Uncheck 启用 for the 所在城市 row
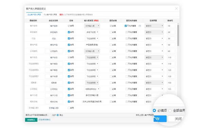The height and width of the screenshot is (128, 204). (69, 32)
